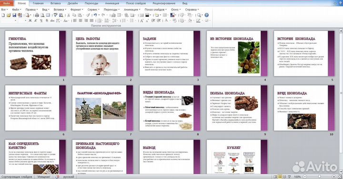Click the Zoom magnifier icon
Screen dimensions: 343x179
[199, 15]
